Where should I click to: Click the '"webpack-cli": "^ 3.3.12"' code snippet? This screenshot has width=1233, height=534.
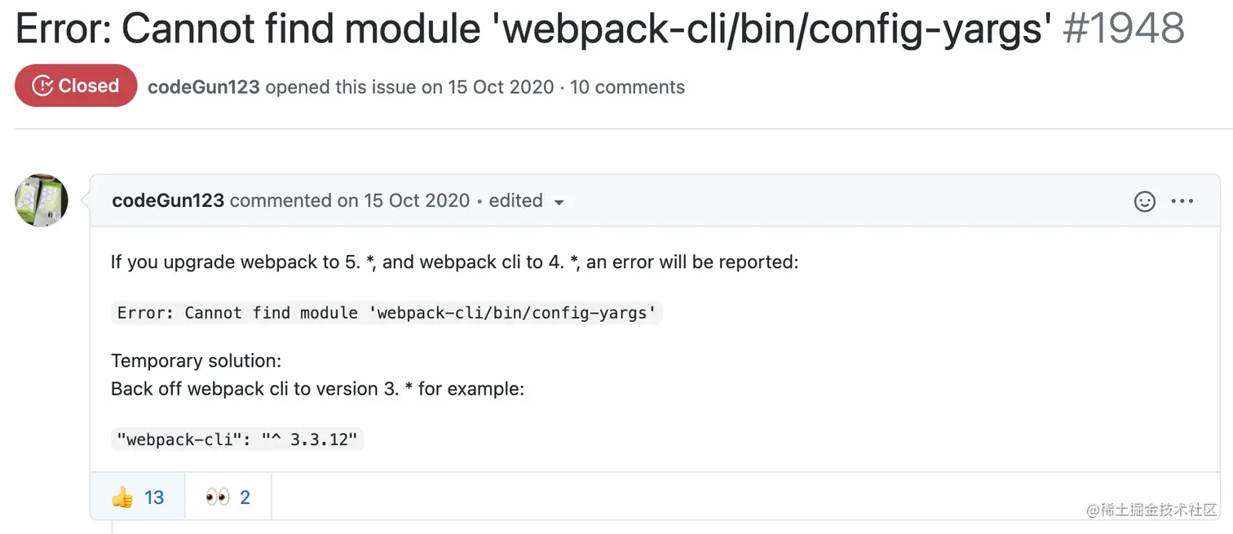click(237, 440)
